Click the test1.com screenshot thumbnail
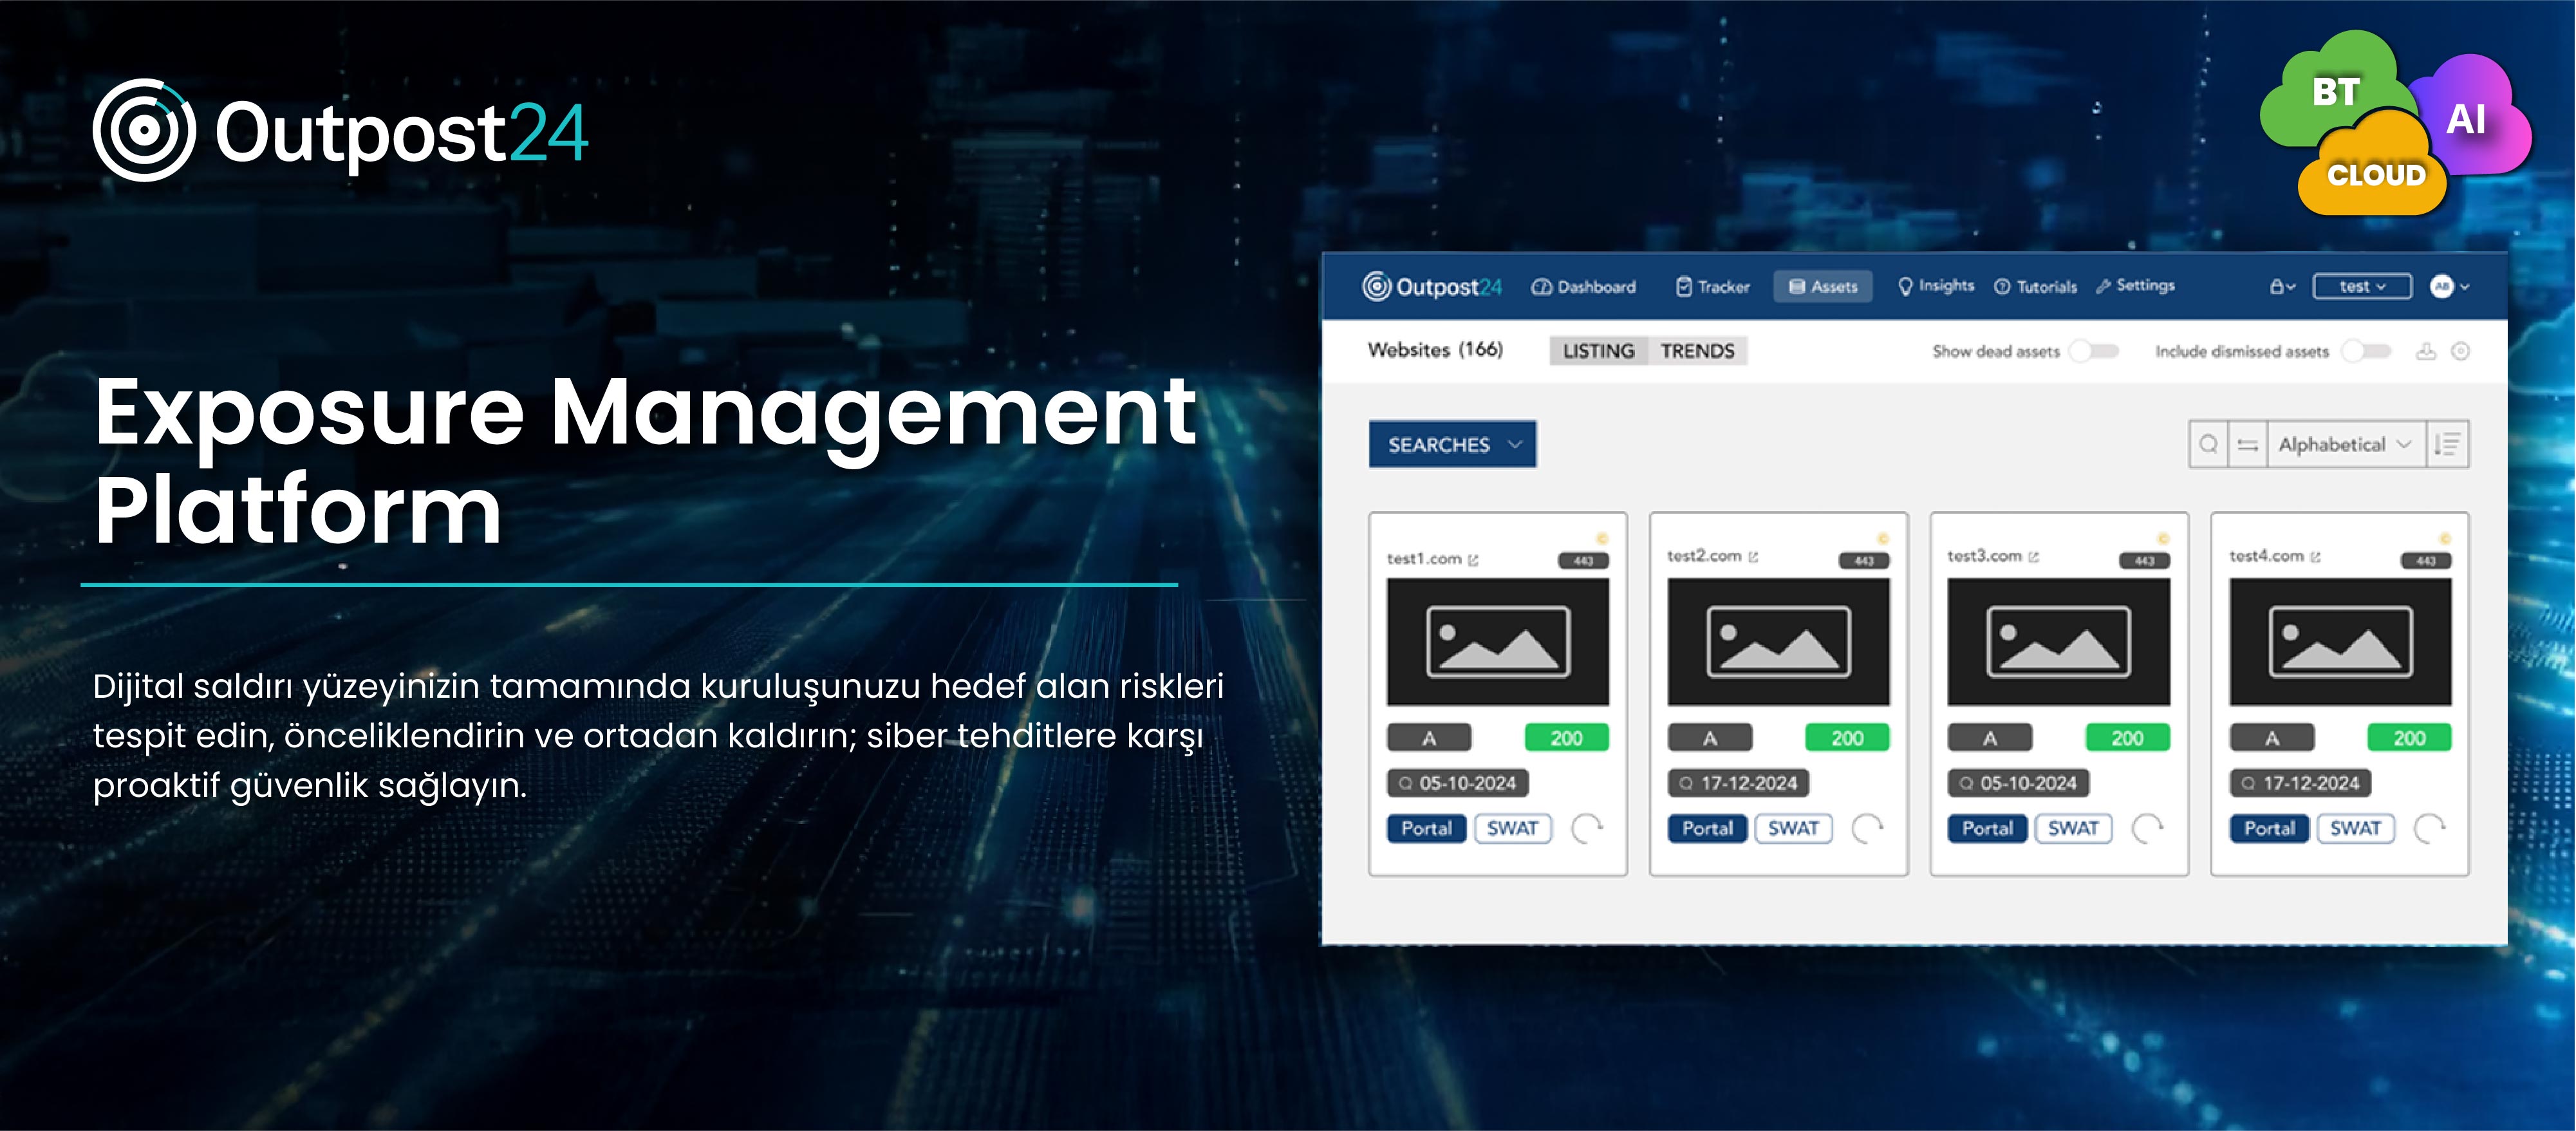2576x1131 pixels. 1498,642
